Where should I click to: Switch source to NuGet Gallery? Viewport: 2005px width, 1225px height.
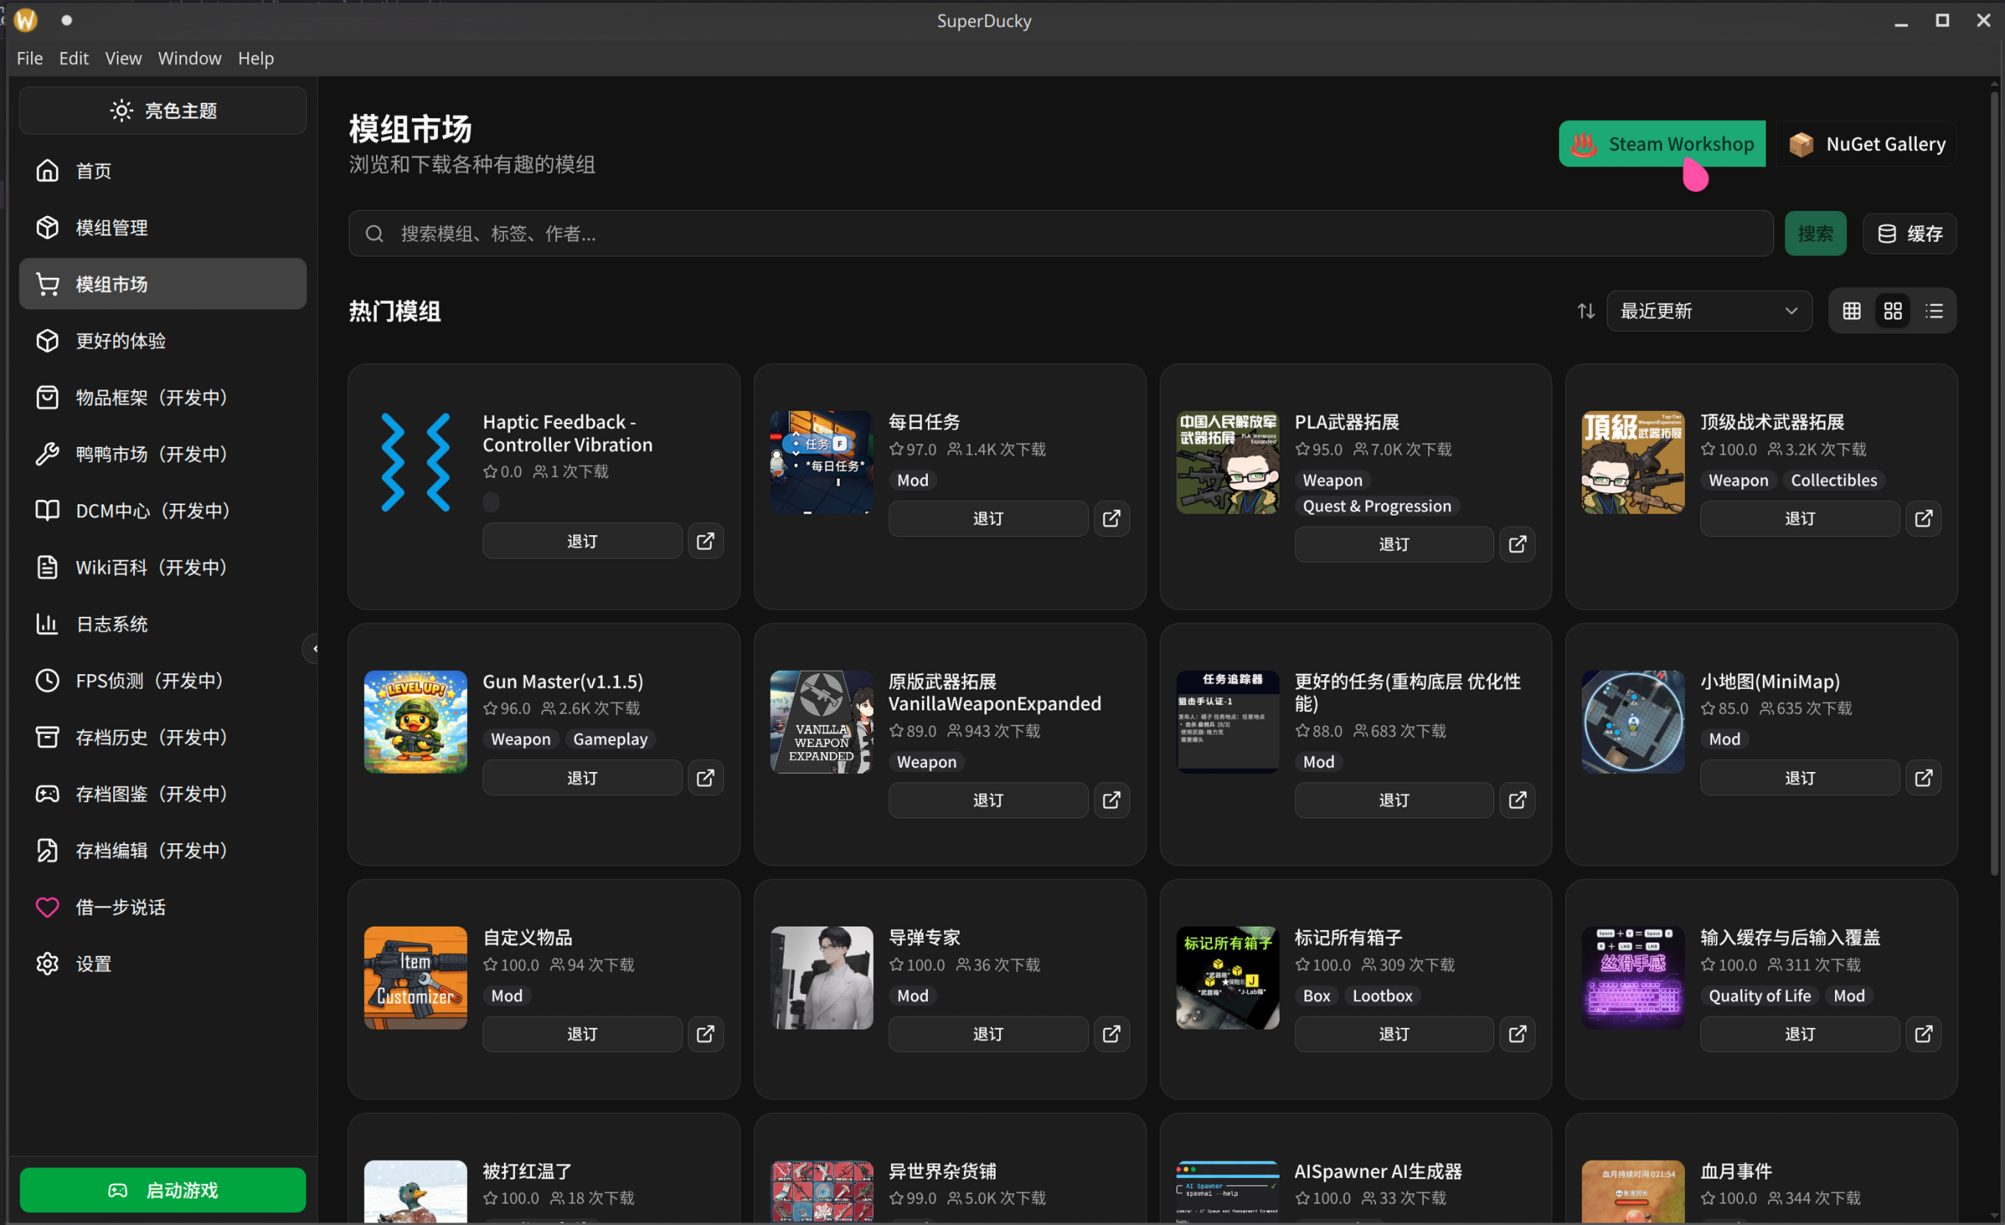click(x=1867, y=144)
